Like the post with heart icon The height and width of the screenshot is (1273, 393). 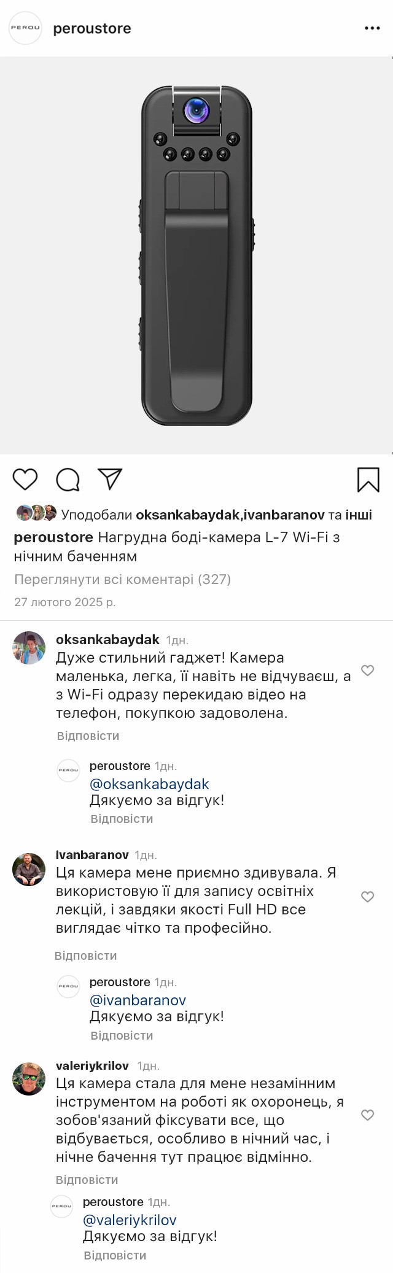point(25,479)
